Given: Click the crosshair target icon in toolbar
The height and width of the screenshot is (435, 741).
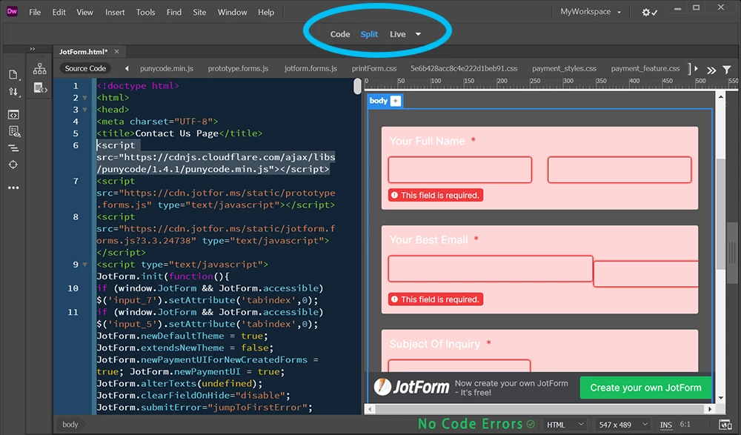Looking at the screenshot, I should coord(13,165).
